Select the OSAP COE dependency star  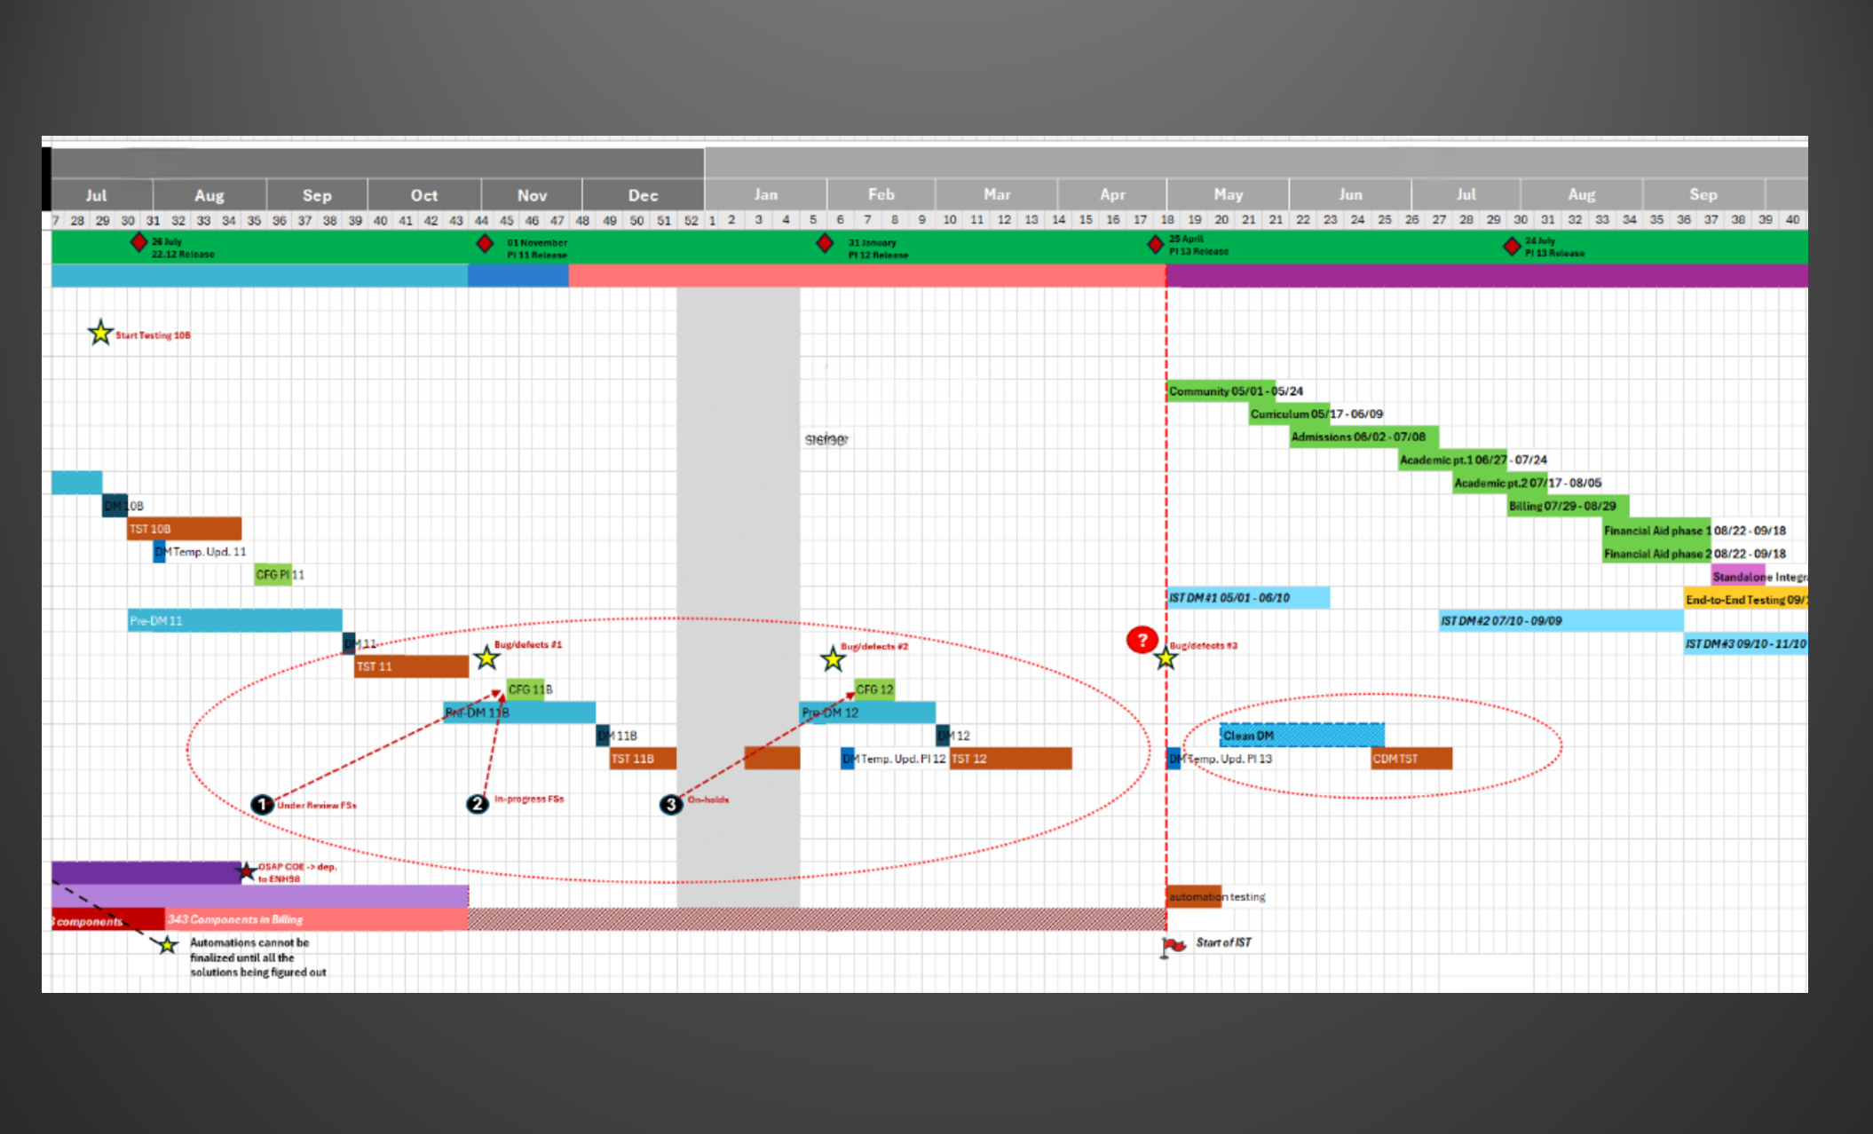click(247, 871)
